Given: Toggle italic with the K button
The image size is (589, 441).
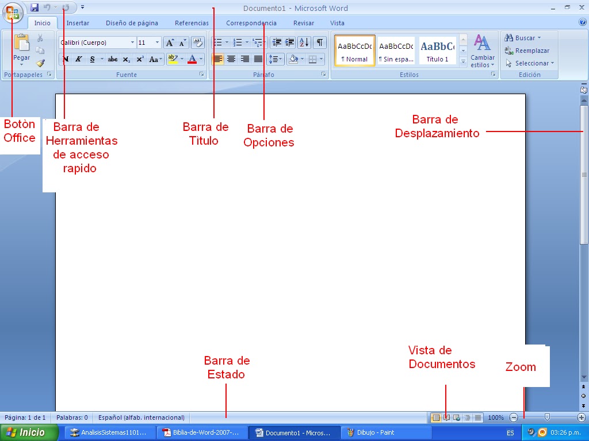Looking at the screenshot, I should pyautogui.click(x=79, y=59).
